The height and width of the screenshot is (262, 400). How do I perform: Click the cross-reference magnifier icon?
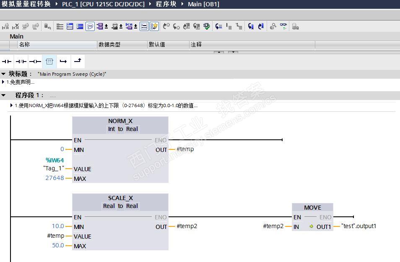(273, 26)
